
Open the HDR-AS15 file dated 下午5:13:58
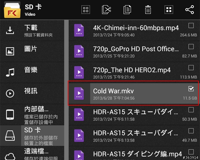coord(135,133)
